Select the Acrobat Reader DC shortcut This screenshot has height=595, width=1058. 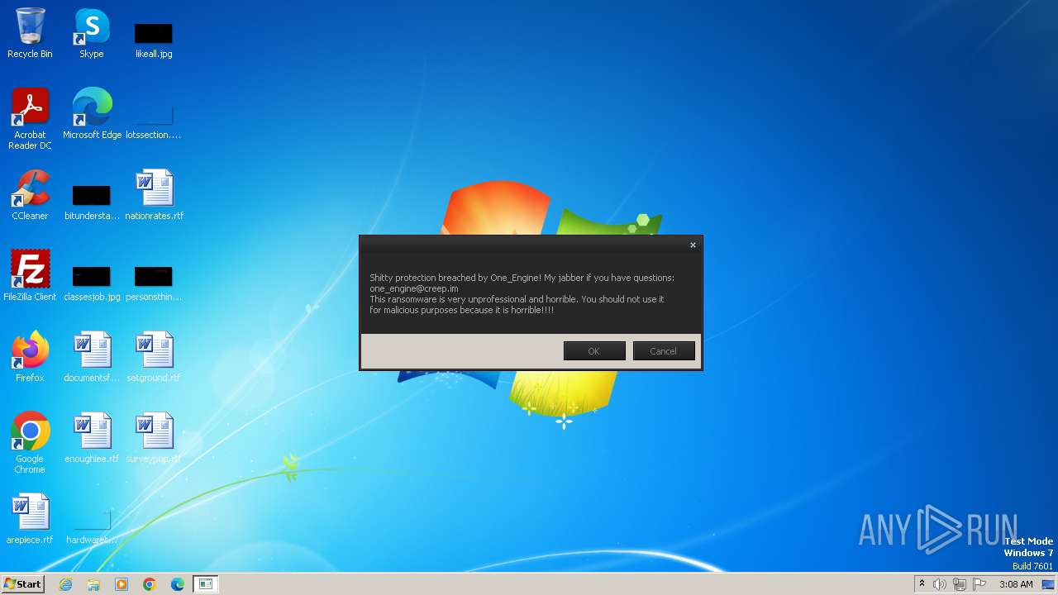[30, 119]
